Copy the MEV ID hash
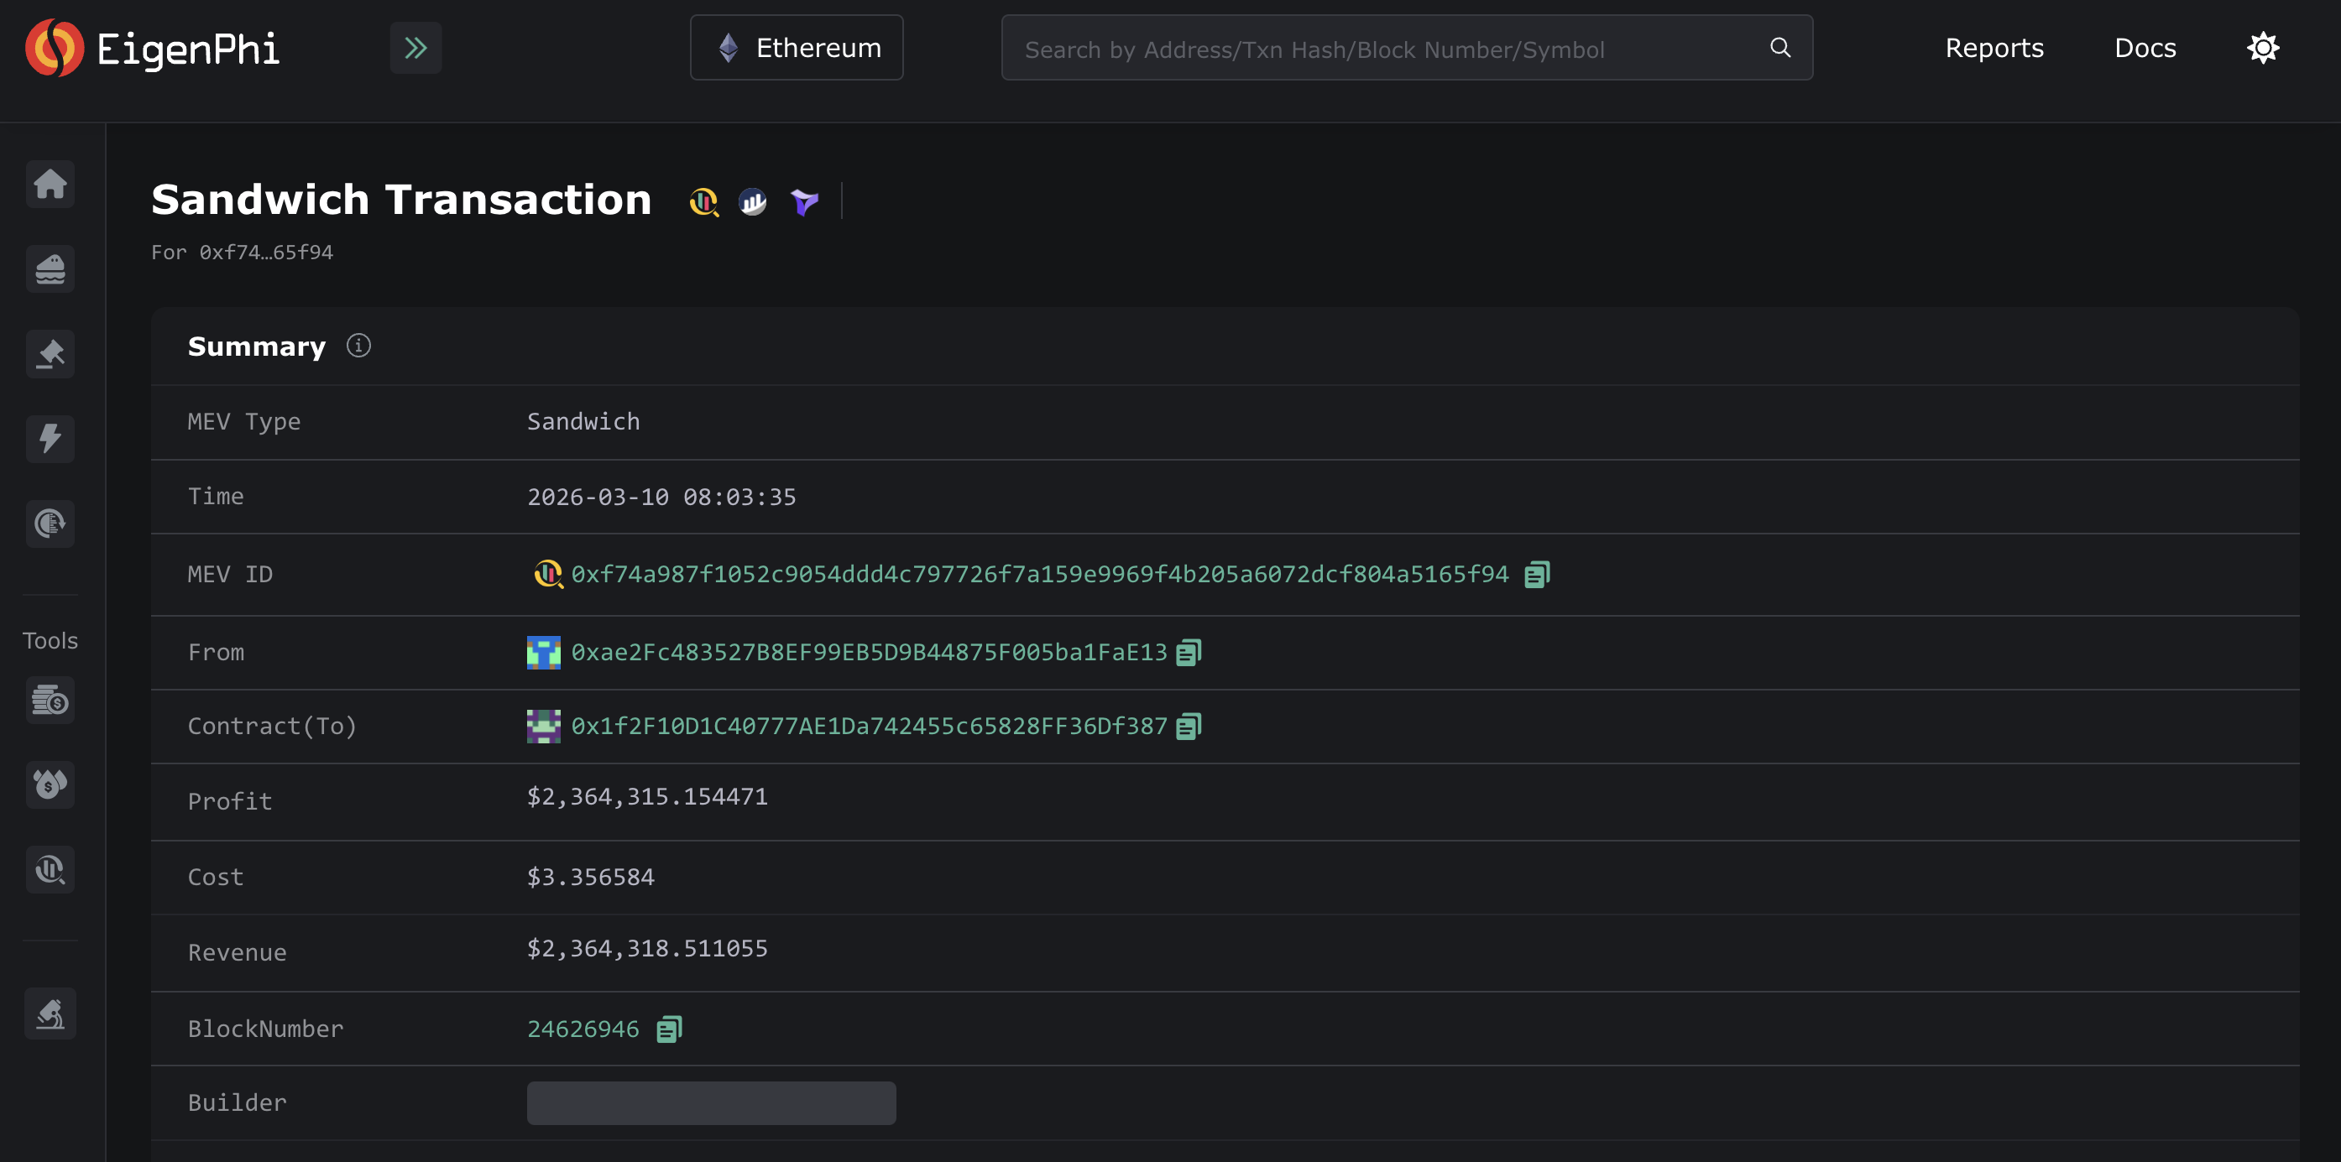Screen dimensions: 2341x1162 [1537, 575]
